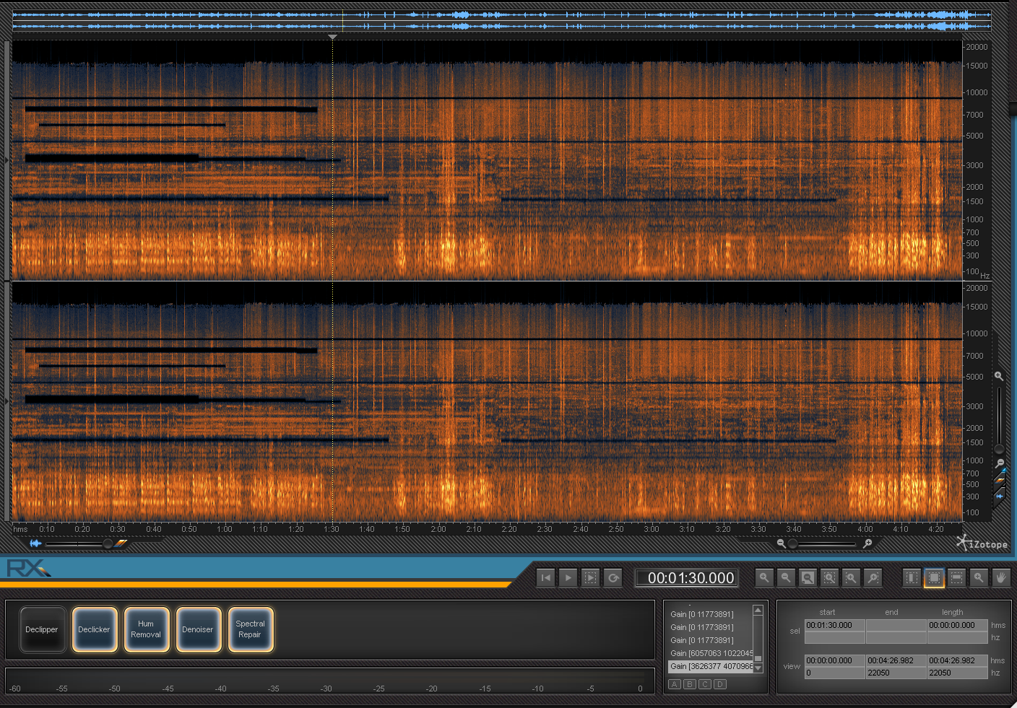Select last Gain entry in history list

(x=711, y=666)
